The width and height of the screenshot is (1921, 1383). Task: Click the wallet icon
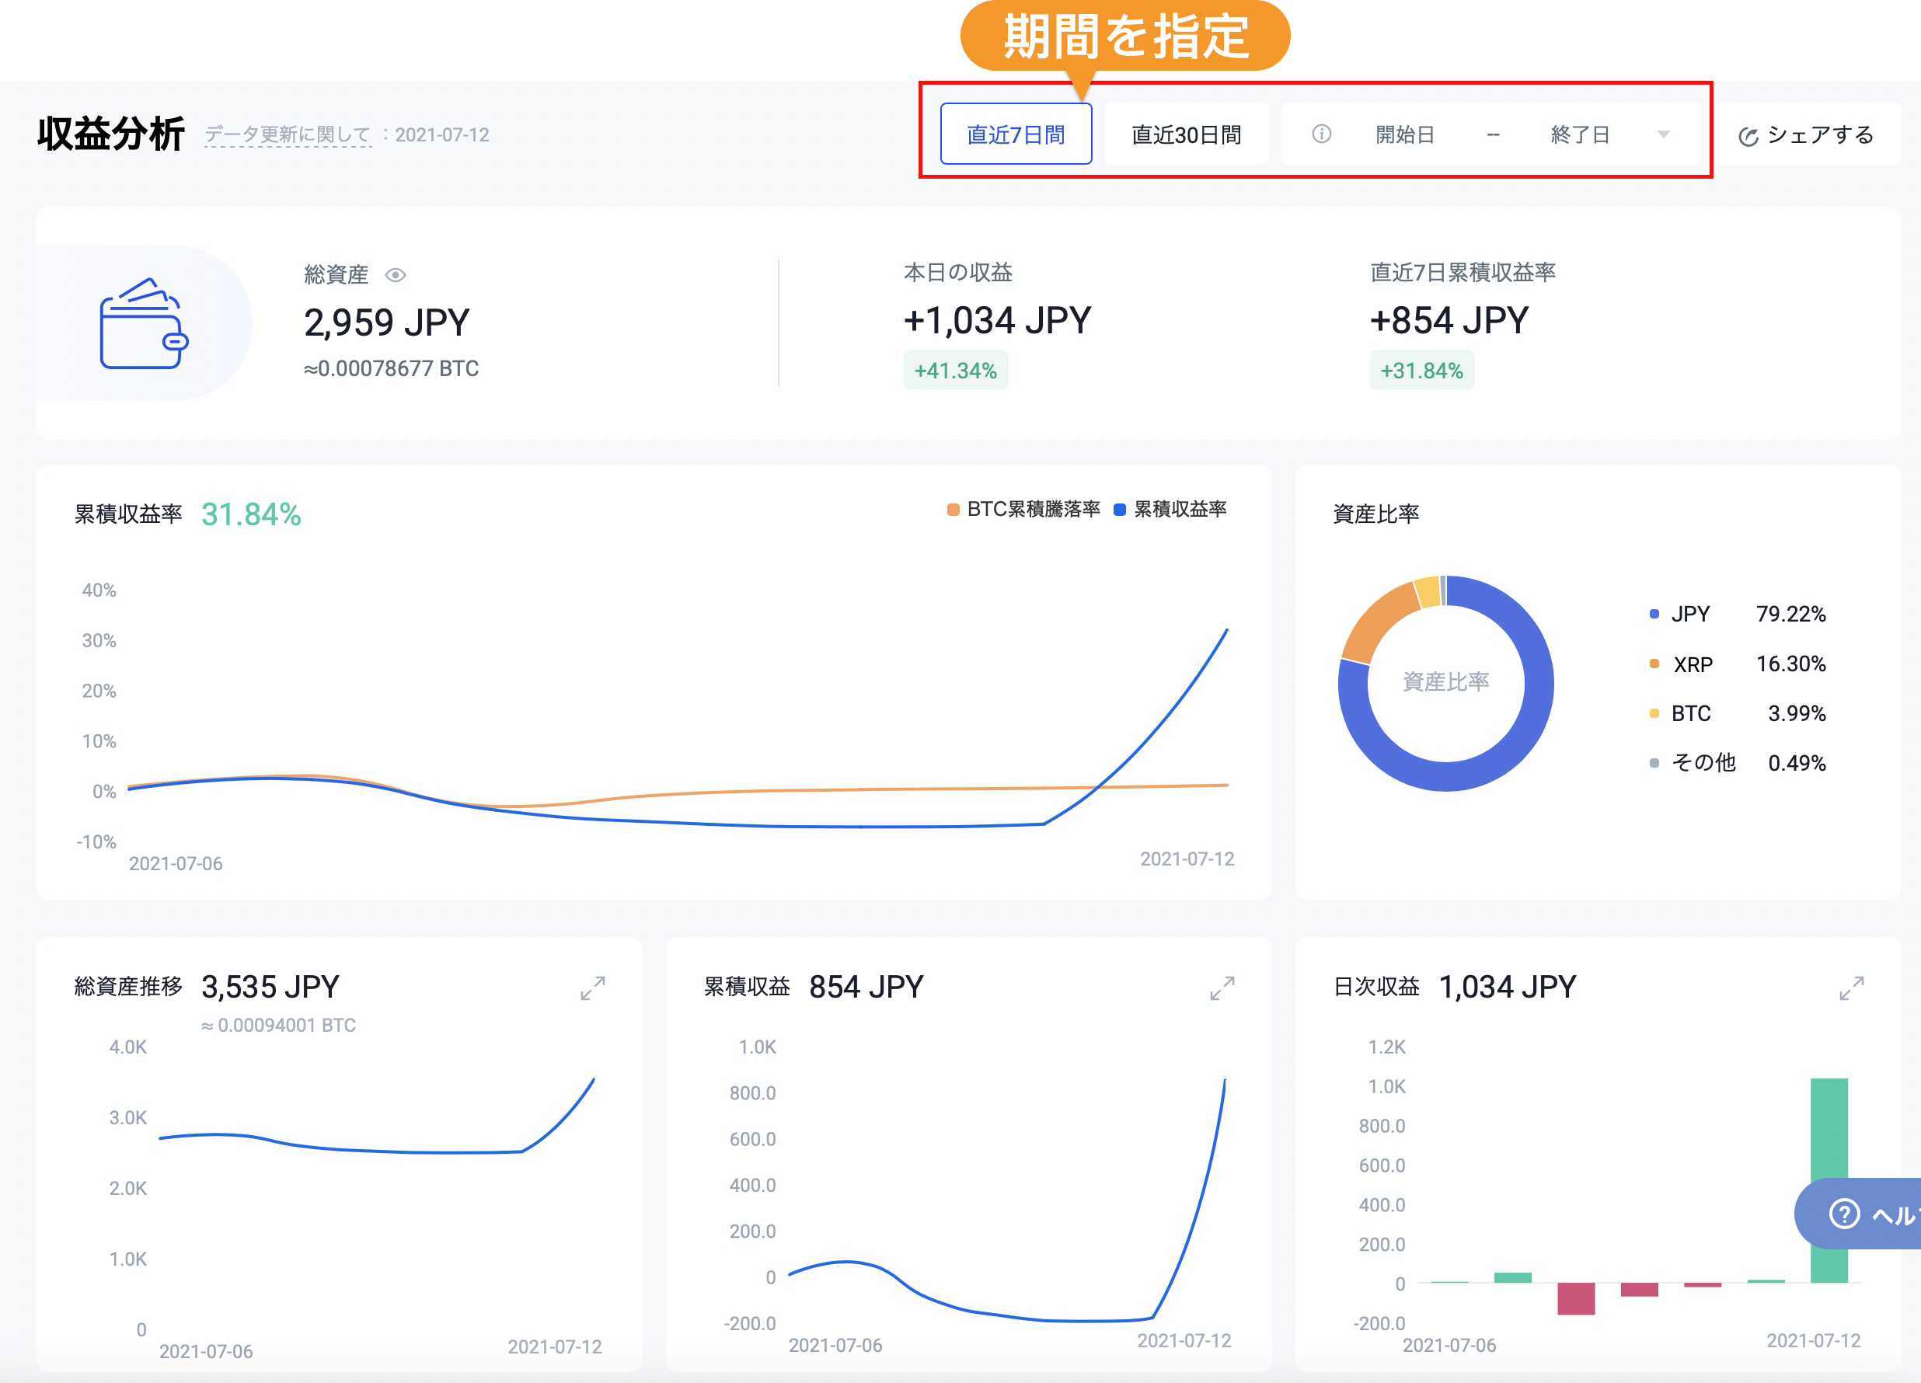pyautogui.click(x=143, y=323)
